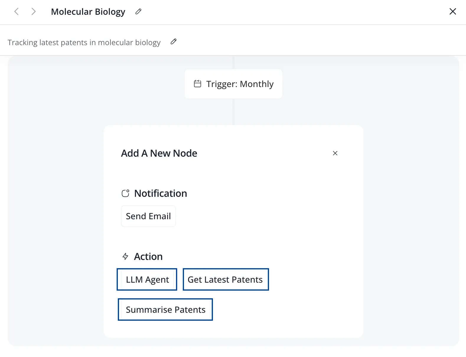Viewport: 466px width, 357px height.
Task: Click the Action lightning bolt icon
Action: pos(126,256)
